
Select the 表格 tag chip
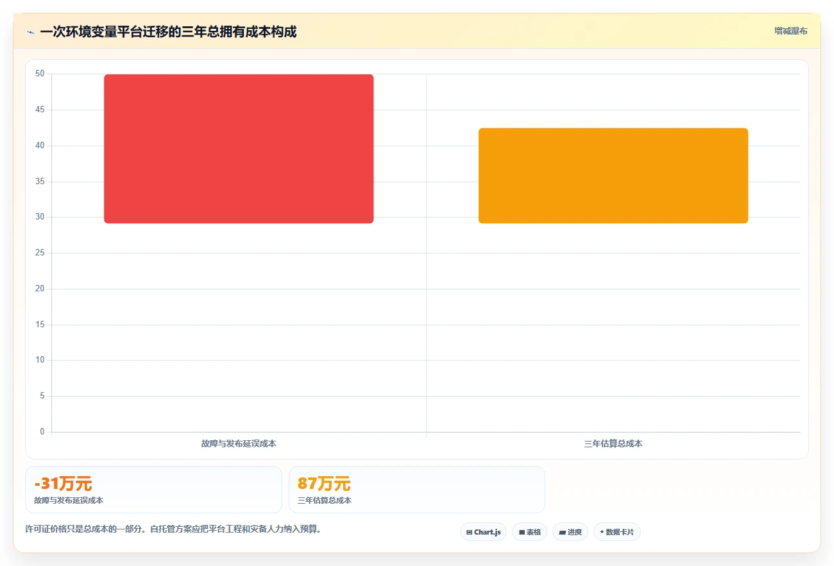click(x=530, y=532)
